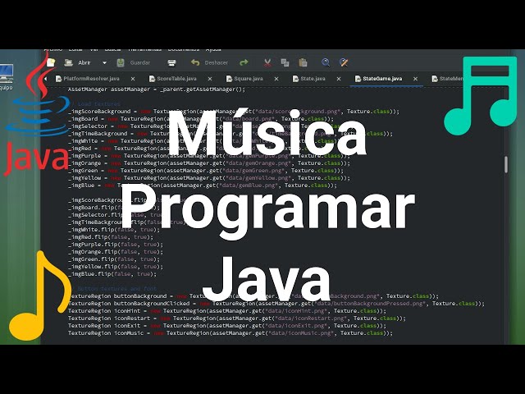Image resolution: width=525 pixels, height=394 pixels.
Task: Click the magnifier search icon
Action: tap(326, 62)
